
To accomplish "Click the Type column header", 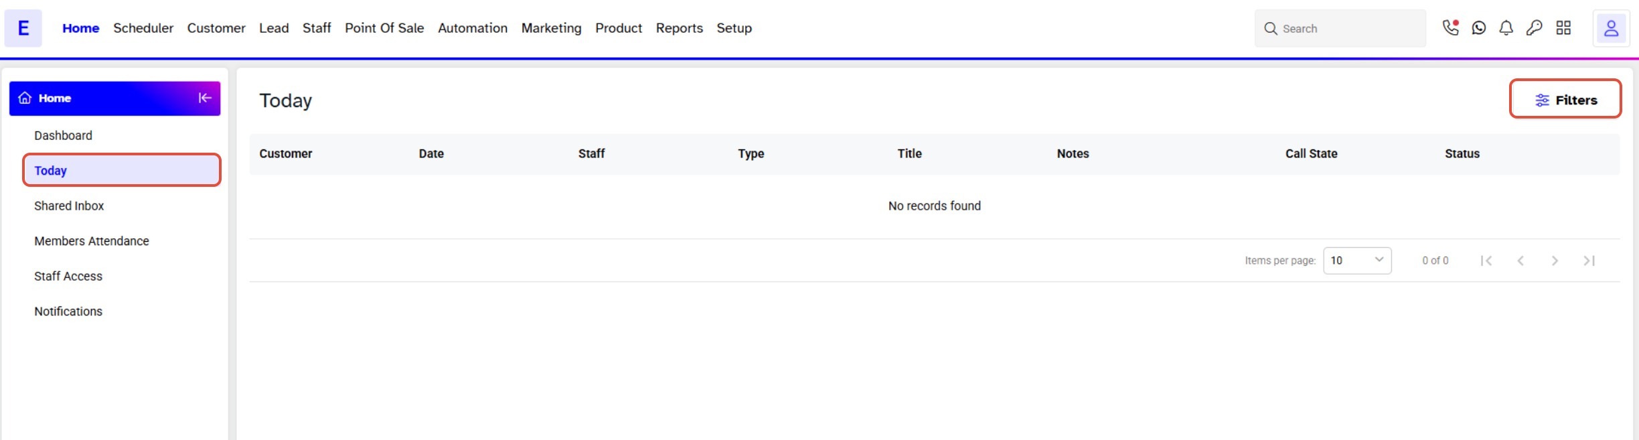I will tap(751, 153).
